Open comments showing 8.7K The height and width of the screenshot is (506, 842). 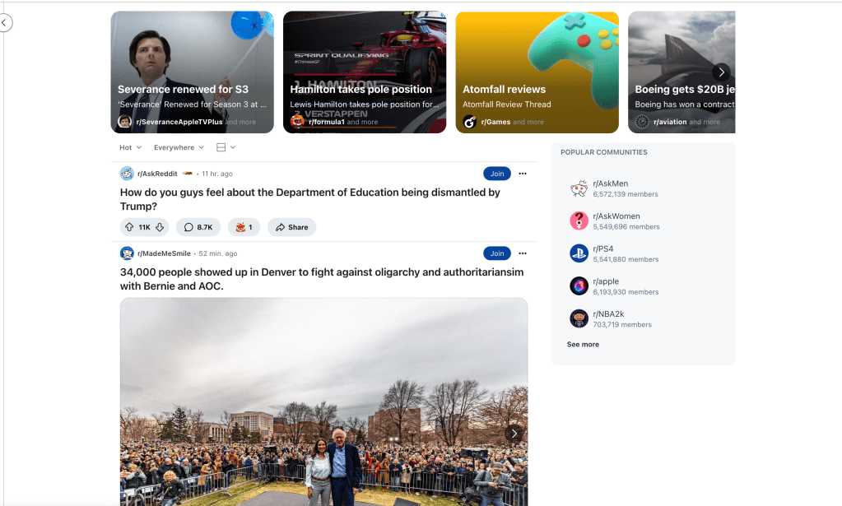pyautogui.click(x=198, y=227)
